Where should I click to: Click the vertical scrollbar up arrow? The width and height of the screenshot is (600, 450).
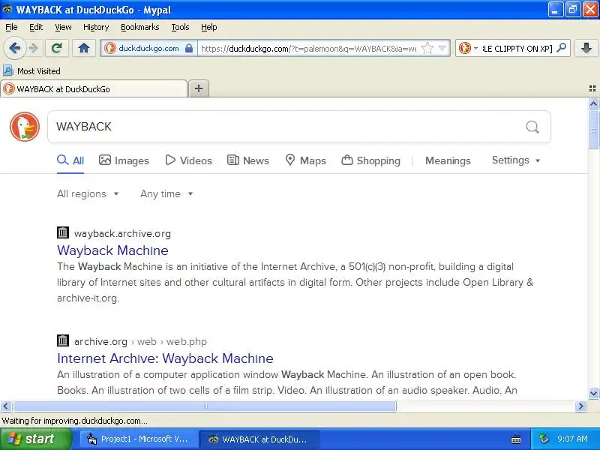pyautogui.click(x=593, y=103)
